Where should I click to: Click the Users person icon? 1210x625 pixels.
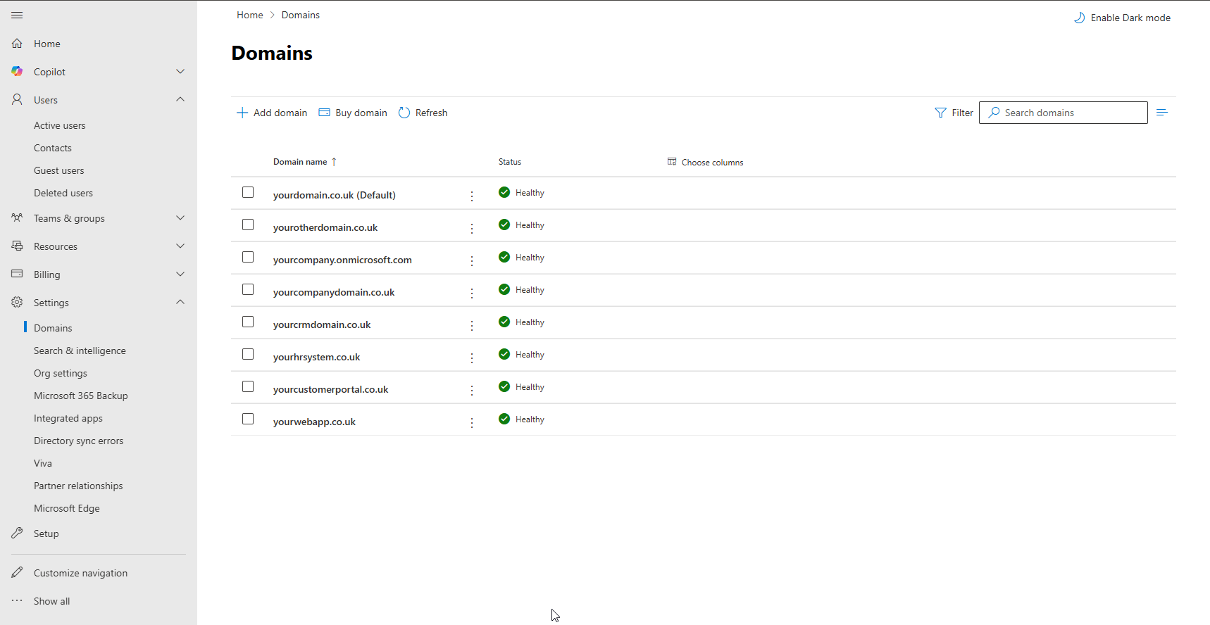[x=17, y=100]
